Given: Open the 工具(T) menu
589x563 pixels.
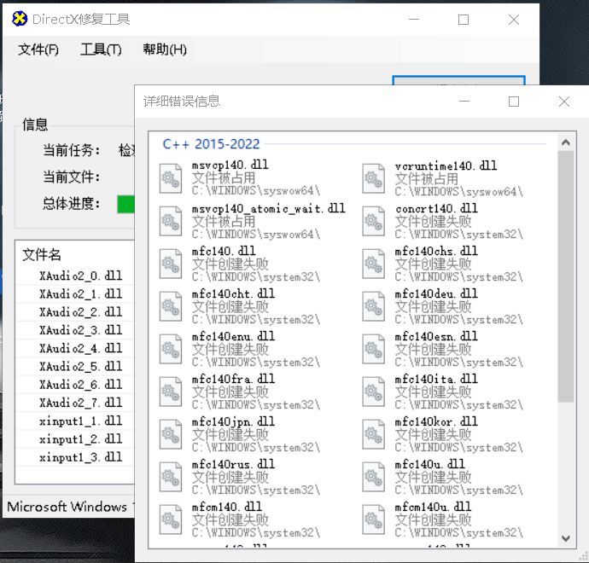Looking at the screenshot, I should 101,49.
